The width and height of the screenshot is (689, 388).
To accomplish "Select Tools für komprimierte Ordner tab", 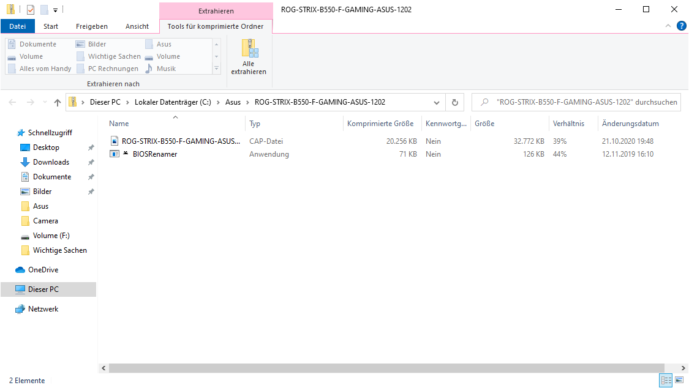I will 216,26.
